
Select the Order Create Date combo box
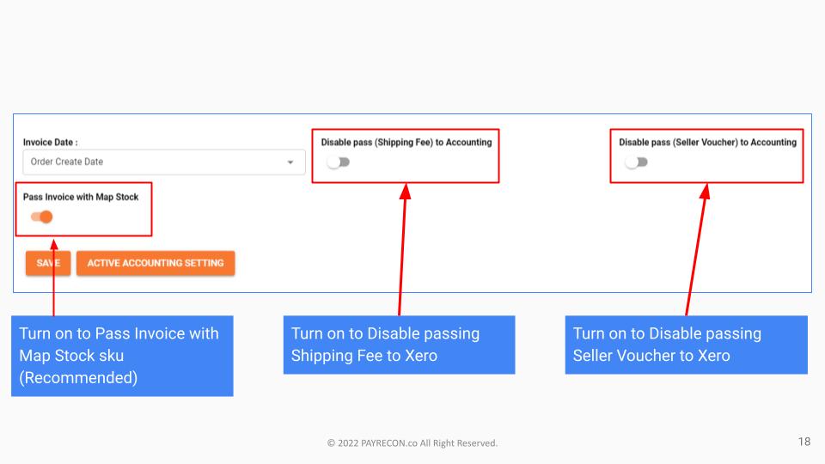click(164, 162)
